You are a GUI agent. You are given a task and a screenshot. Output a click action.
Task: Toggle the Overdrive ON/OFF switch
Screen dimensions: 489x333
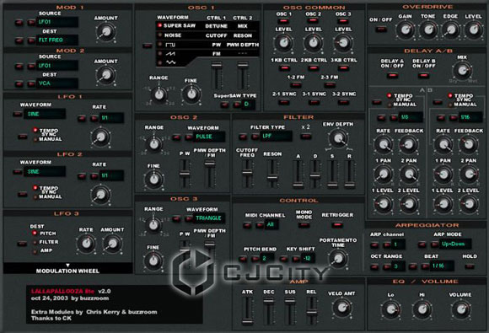[x=381, y=30]
